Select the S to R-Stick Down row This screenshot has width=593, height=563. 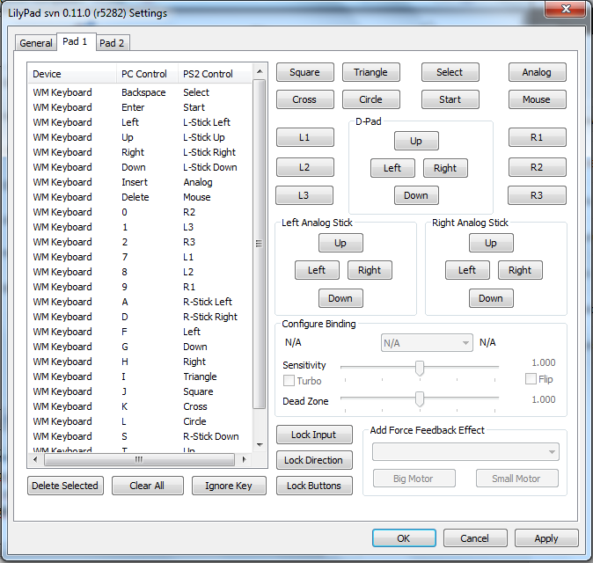tap(140, 436)
